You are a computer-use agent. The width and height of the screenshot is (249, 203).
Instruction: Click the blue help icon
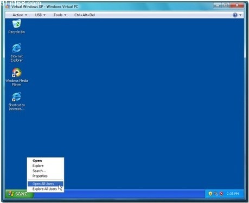[235, 15]
